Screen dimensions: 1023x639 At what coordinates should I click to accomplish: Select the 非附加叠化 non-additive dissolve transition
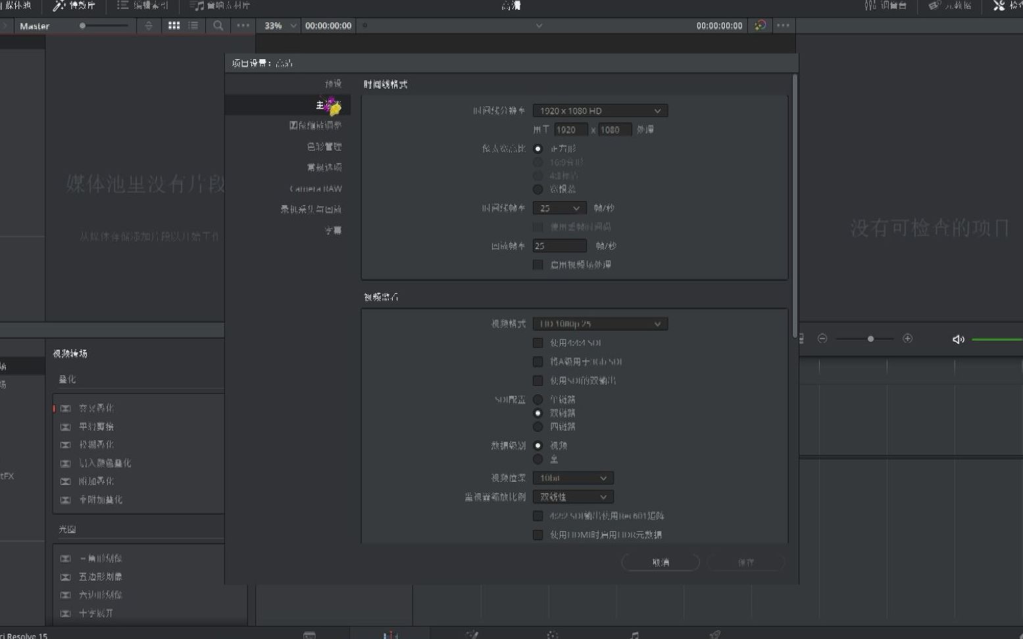(91, 500)
